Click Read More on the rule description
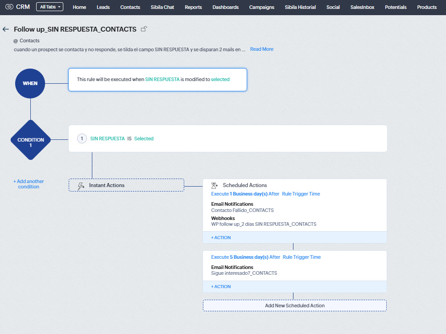 (262, 49)
